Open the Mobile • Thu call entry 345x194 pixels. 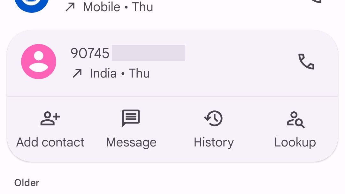point(118,7)
